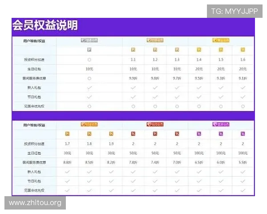Click the 7.0折 discount cell
Image resolution: width=267 pixels, height=214 pixels.
(x=177, y=162)
